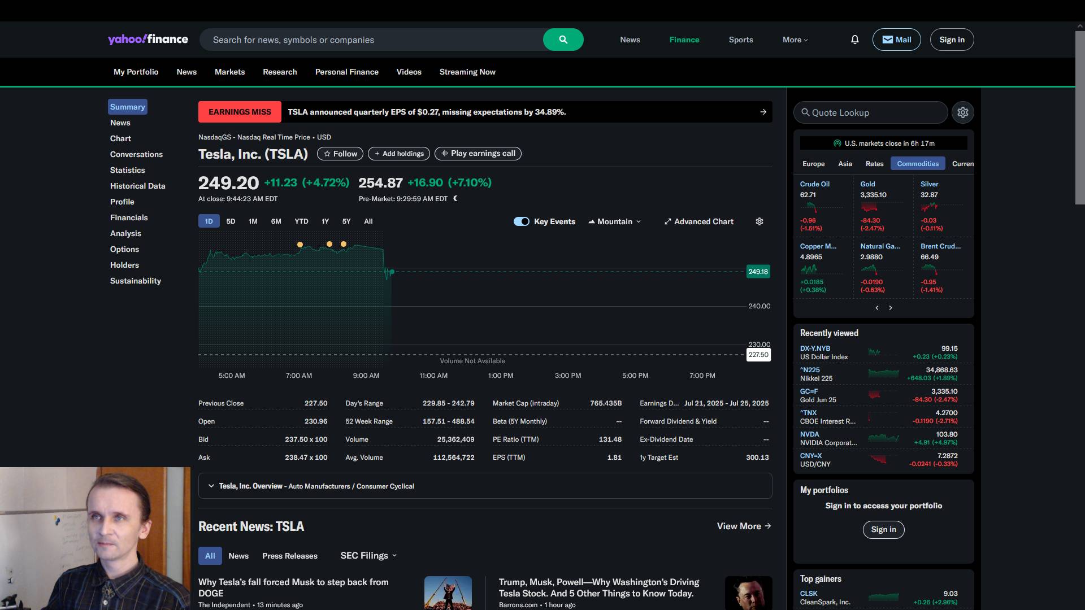Open the Historical Data sidebar item

(137, 186)
